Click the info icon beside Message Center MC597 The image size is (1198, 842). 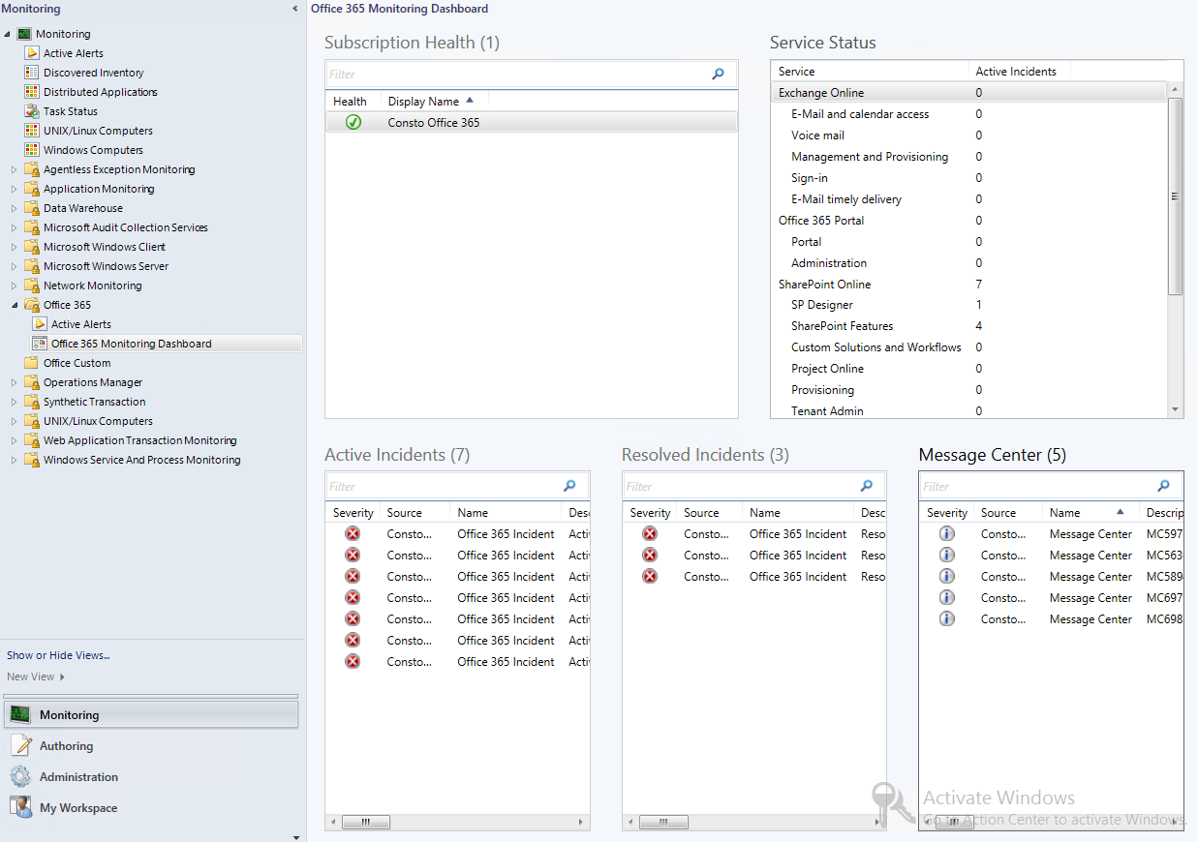(x=946, y=533)
